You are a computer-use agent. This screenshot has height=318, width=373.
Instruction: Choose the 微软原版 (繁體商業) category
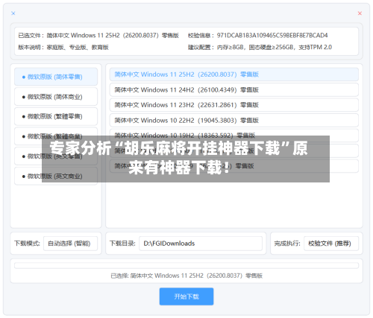point(56,136)
